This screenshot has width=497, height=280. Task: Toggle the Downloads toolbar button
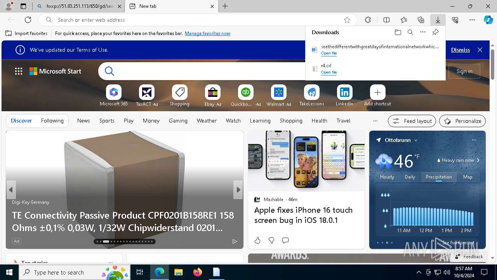pyautogui.click(x=438, y=20)
